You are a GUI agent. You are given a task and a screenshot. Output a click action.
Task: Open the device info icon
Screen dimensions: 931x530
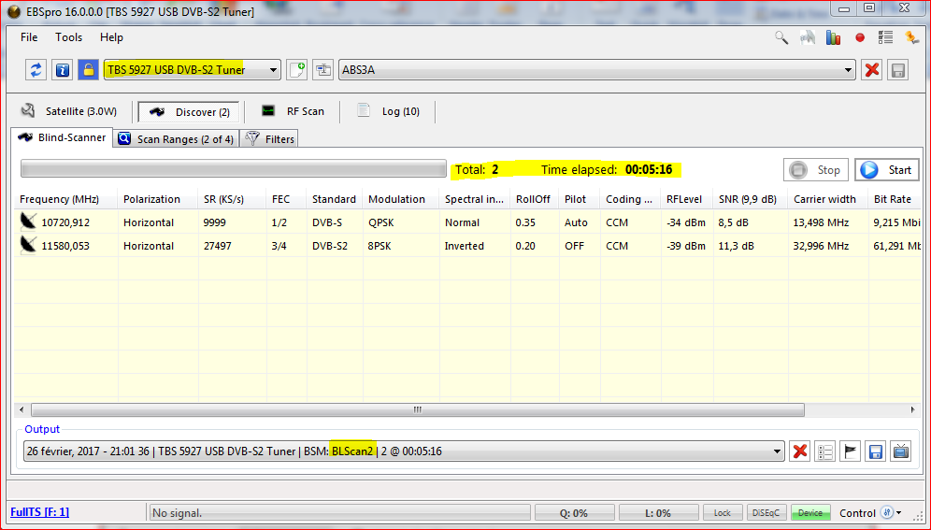(x=62, y=70)
